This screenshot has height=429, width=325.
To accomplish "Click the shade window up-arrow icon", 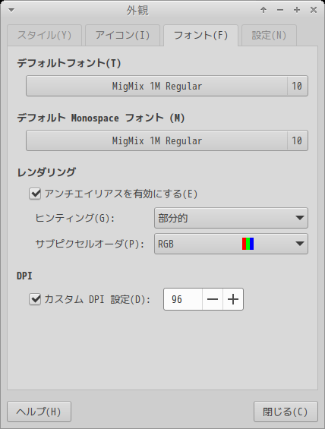I will click(263, 10).
